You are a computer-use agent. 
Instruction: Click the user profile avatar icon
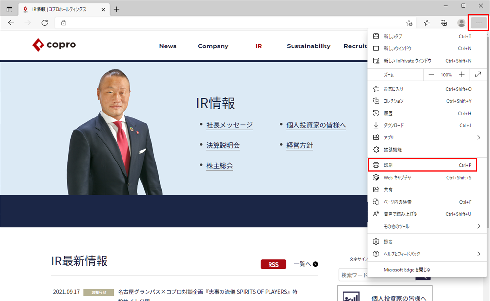pyautogui.click(x=461, y=23)
